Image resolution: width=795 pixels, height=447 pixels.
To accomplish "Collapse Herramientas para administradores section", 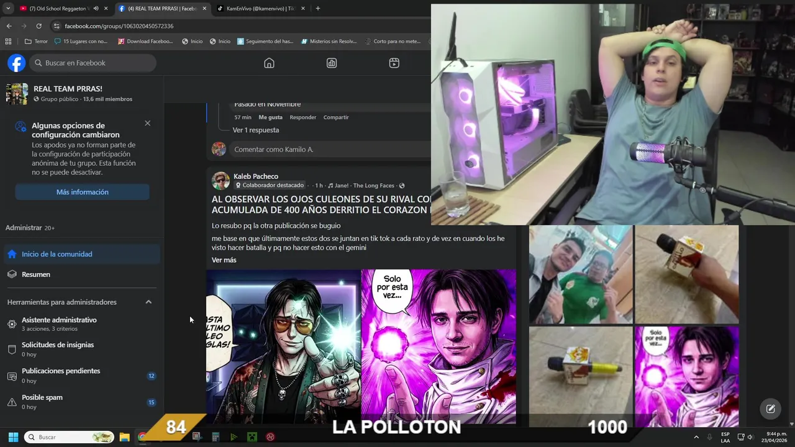I will 148,302.
